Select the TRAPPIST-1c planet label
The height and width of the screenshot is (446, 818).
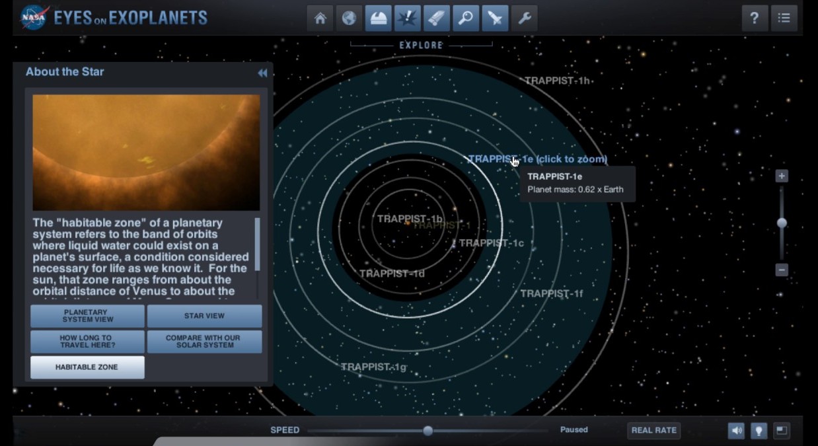pos(492,243)
